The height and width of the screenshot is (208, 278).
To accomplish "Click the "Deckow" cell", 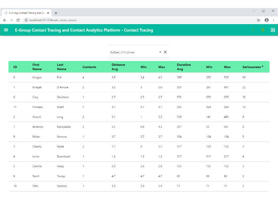I will pos(62,186).
